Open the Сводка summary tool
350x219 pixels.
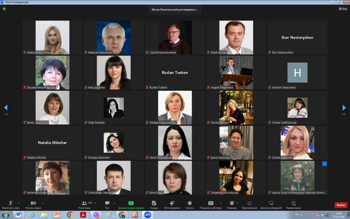click(154, 204)
